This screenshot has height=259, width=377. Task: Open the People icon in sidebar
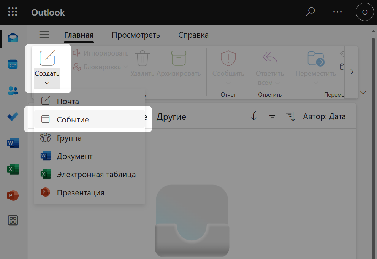pos(13,91)
